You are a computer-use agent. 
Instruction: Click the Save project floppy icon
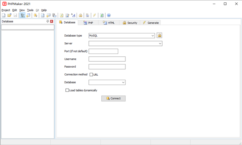(x=15, y=15)
